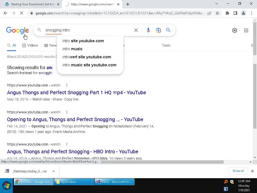Click the address bar URL
257x193 pixels.
[120, 13]
